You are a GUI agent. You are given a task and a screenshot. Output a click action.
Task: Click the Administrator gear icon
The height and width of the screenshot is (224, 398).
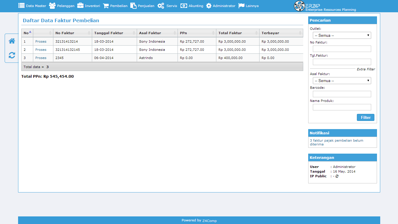[x=209, y=6]
